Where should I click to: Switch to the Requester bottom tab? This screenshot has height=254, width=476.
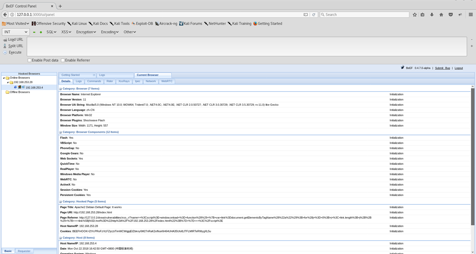click(x=24, y=251)
